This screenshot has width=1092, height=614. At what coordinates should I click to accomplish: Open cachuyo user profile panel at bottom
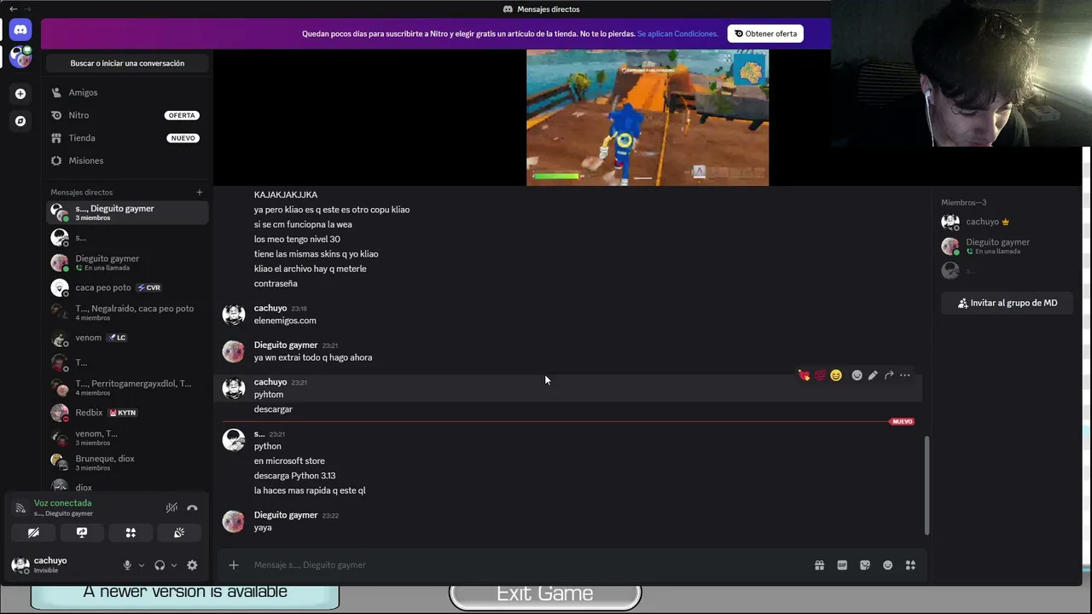pyautogui.click(x=61, y=565)
